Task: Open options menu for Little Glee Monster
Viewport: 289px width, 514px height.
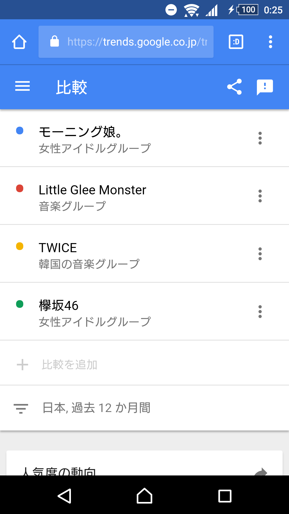Action: coord(260,196)
